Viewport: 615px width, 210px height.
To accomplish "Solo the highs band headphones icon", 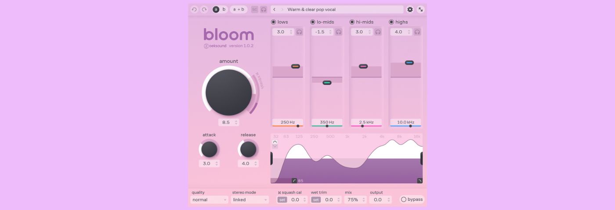I will click(417, 32).
